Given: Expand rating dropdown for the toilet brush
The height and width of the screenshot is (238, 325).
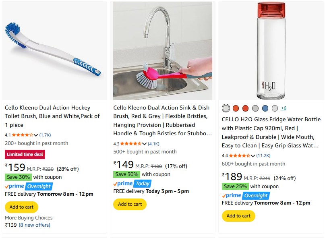Looking at the screenshot, I should [36, 135].
